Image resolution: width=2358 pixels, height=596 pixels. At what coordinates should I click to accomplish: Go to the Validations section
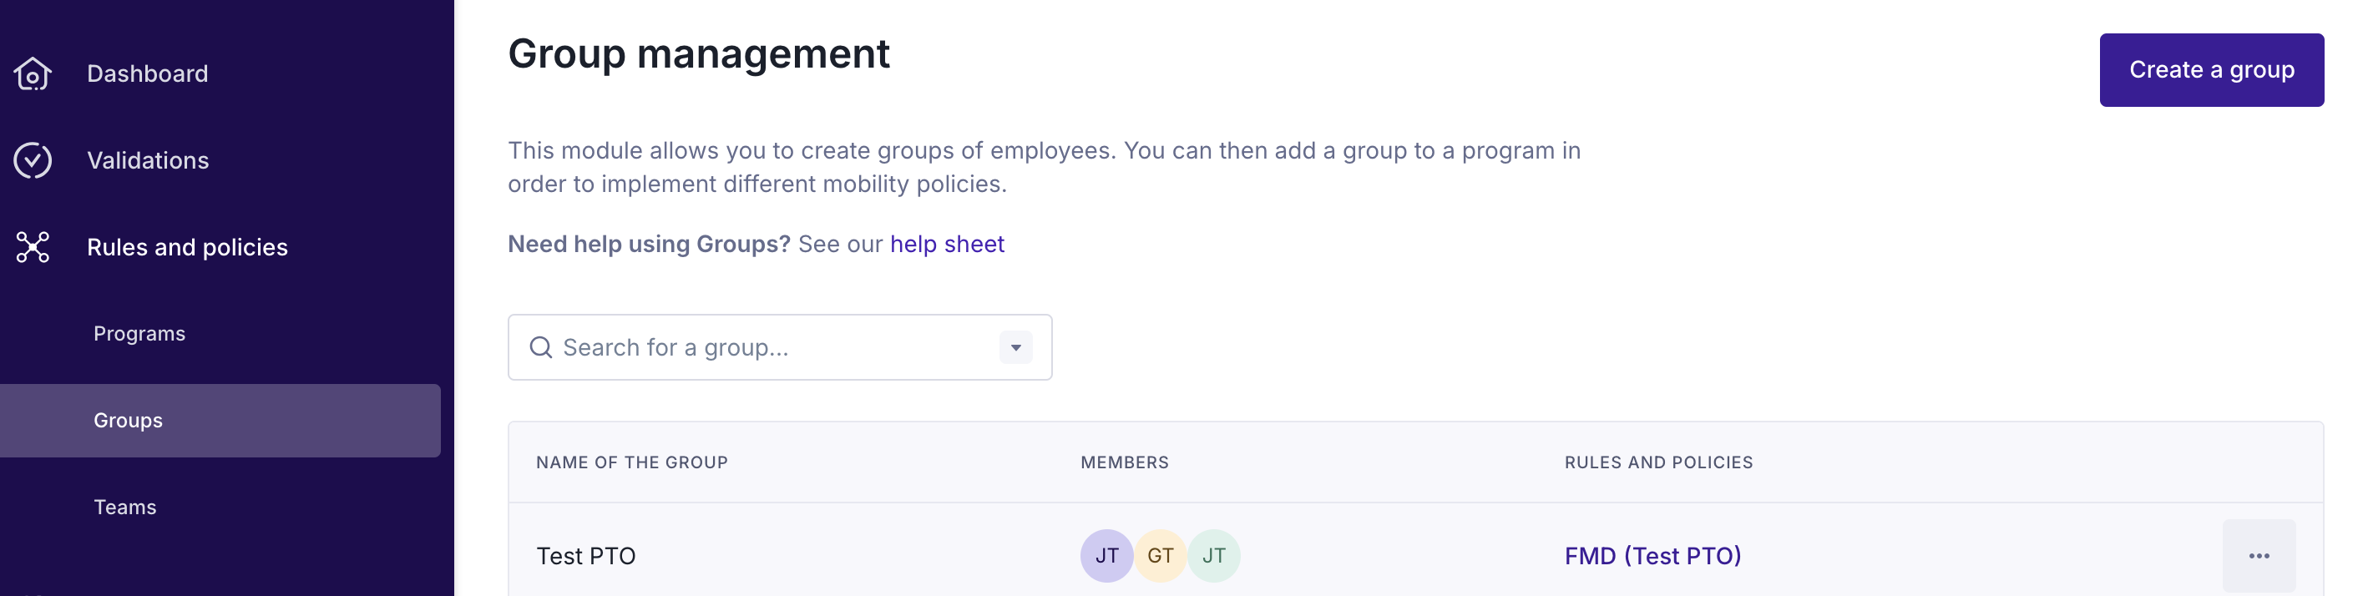click(x=147, y=160)
